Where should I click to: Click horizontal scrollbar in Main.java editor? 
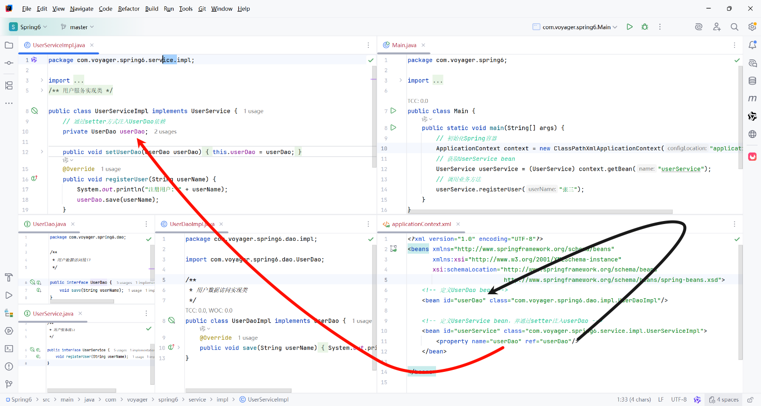(540, 212)
